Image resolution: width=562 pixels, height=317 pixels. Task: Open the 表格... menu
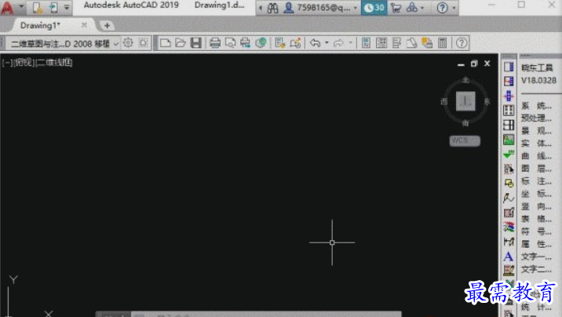[x=536, y=219]
